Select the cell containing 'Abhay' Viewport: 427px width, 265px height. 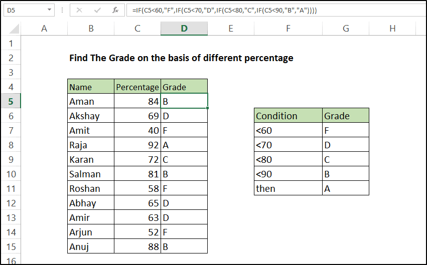[x=91, y=203]
